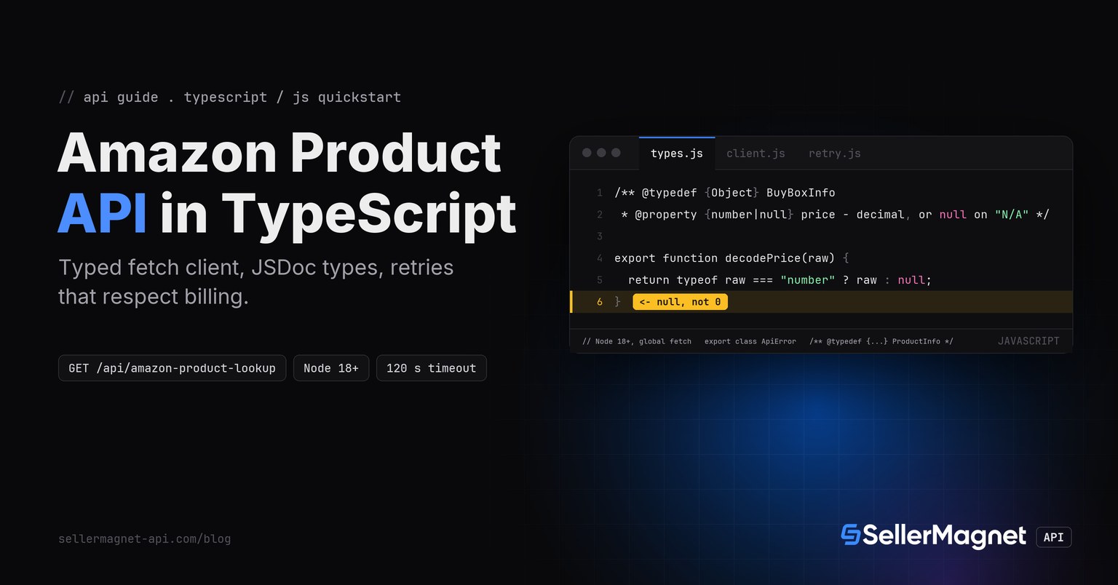Click the "API in TypeScript" heading line

coord(287,214)
